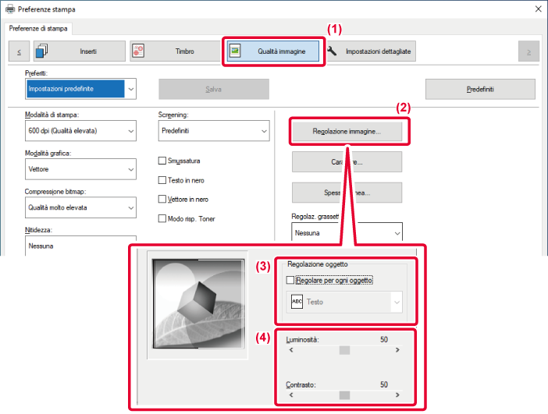Enable the Smussatura checkbox

[162, 161]
